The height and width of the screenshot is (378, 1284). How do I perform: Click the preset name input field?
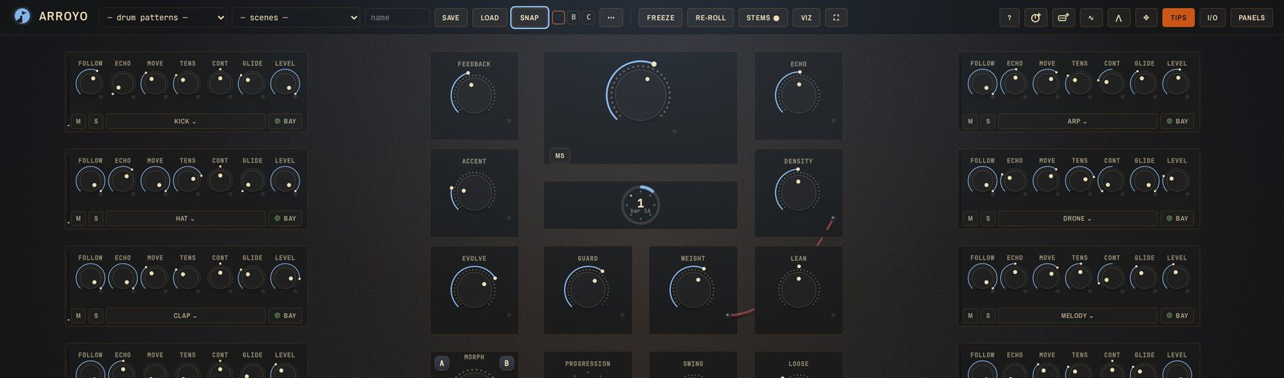(397, 18)
